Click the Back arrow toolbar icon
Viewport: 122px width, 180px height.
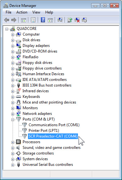7,20
